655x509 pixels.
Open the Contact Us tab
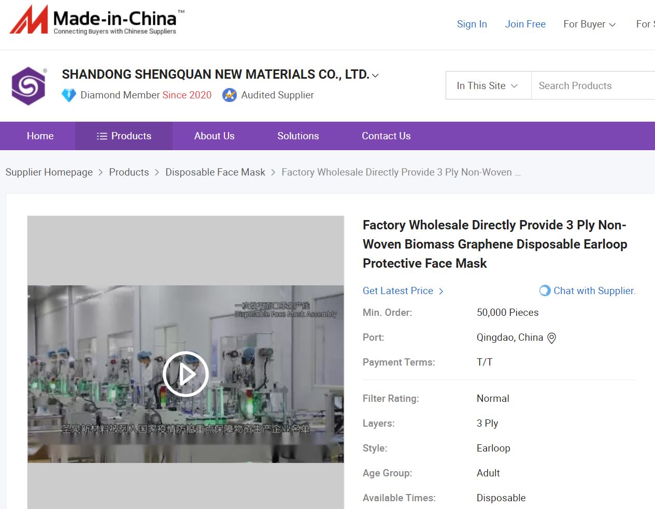(x=386, y=136)
